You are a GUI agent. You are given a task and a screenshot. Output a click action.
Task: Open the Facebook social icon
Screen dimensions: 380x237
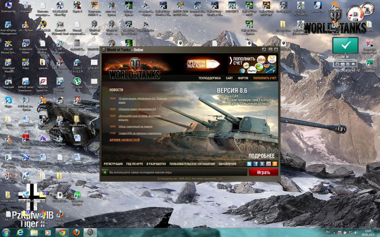point(256,164)
